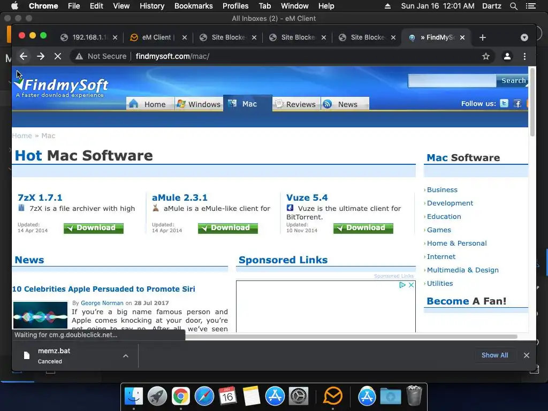Image resolution: width=548 pixels, height=411 pixels.
Task: Open the Bookmarks menu in menu bar
Action: pos(193,6)
